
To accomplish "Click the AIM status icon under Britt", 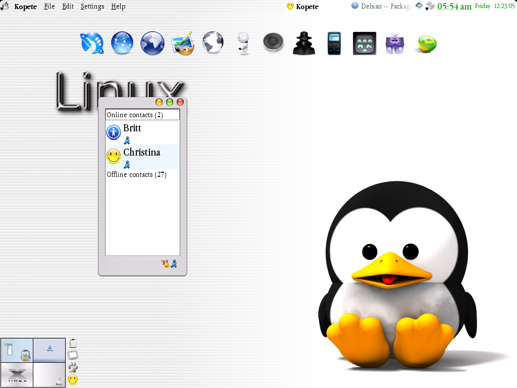I will tap(127, 140).
